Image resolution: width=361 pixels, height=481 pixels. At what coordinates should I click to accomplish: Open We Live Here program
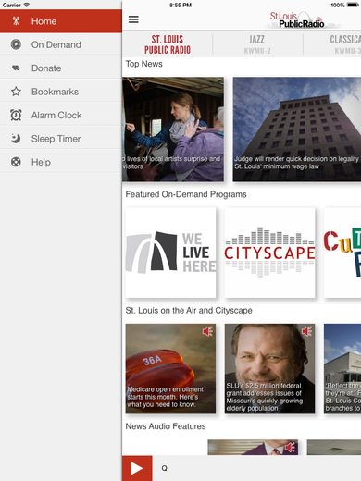(x=170, y=253)
